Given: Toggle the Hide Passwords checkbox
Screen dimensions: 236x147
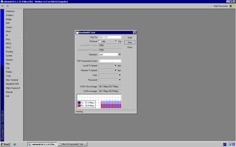Looking at the screenshot, I should point(212,6).
